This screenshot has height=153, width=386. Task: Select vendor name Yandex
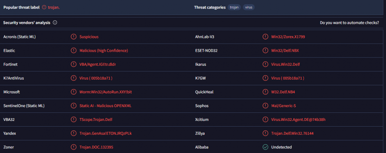click(x=10, y=133)
